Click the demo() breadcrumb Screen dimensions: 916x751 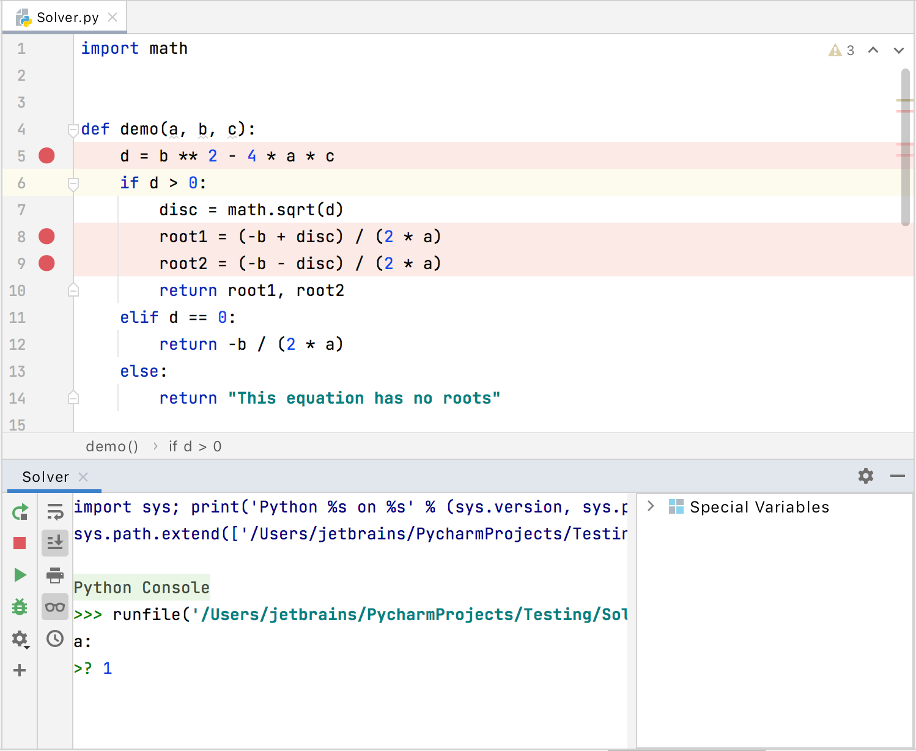(112, 446)
